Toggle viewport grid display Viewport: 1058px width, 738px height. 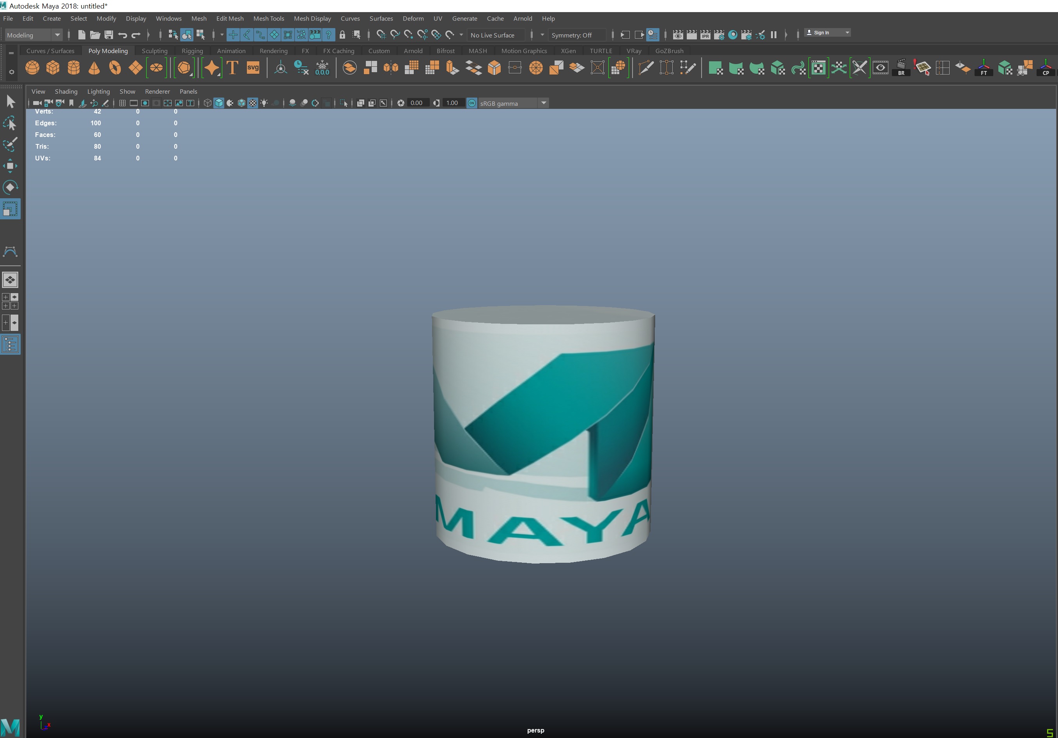[122, 103]
